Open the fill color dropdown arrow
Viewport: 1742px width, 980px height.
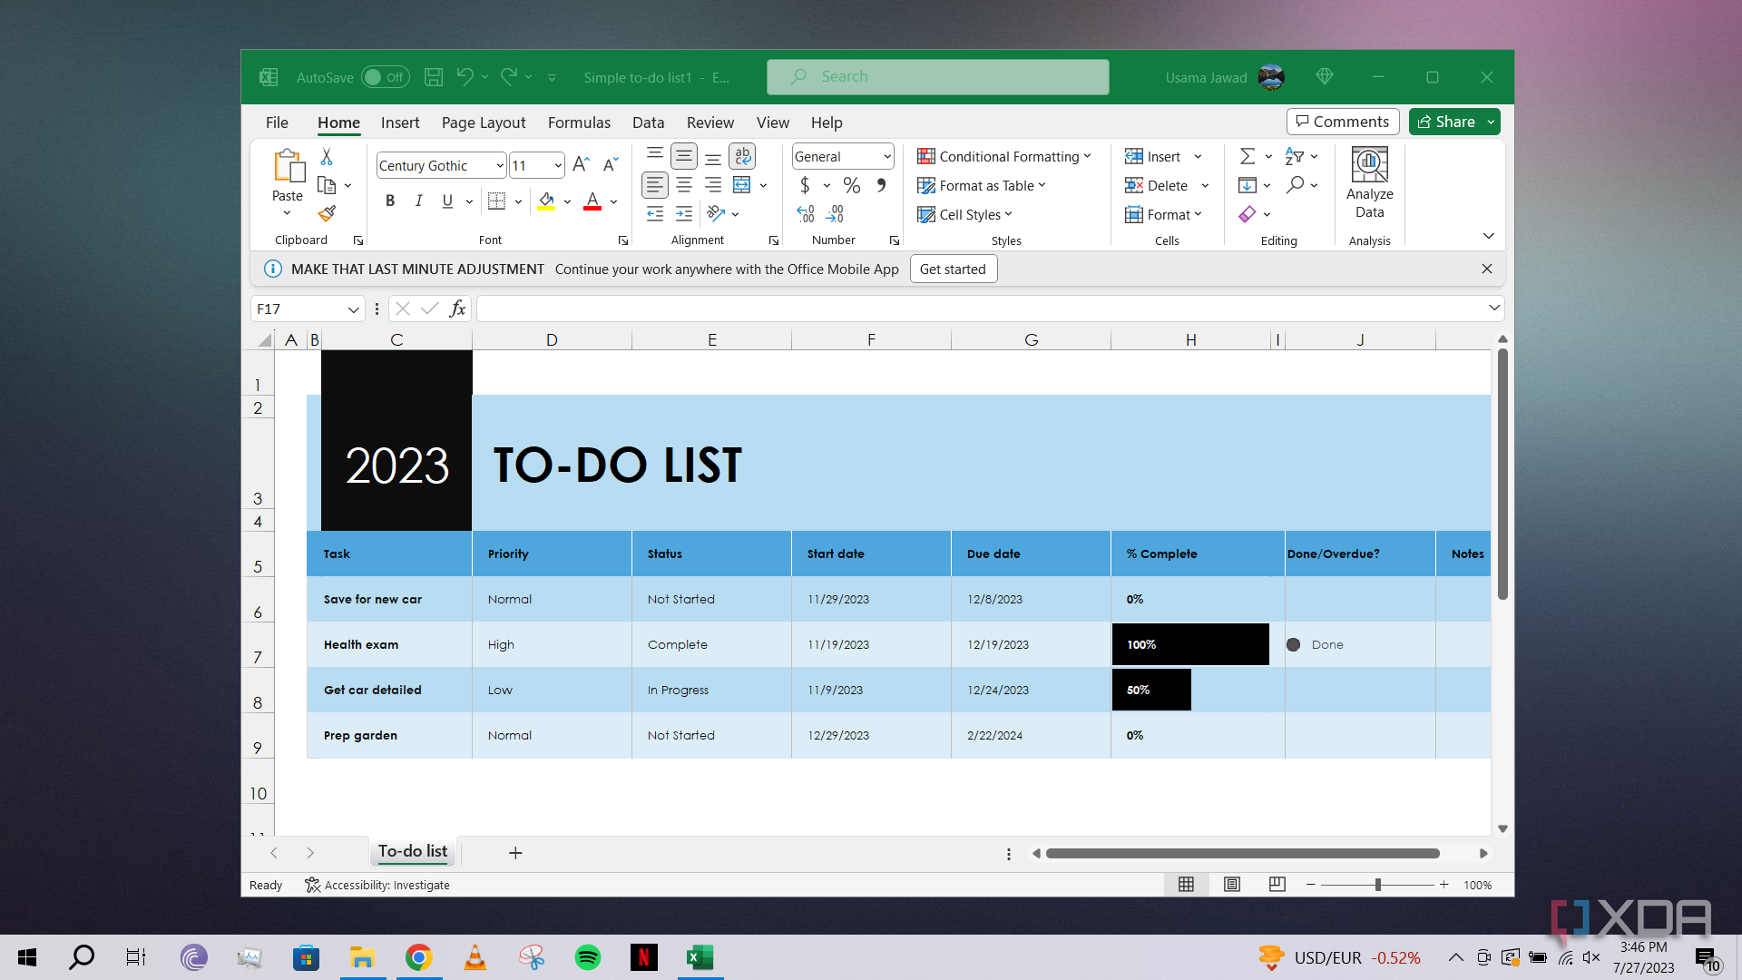pos(567,201)
